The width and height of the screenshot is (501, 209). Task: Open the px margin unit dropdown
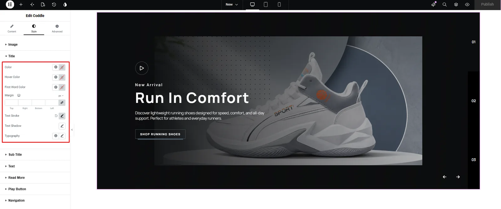click(x=61, y=96)
